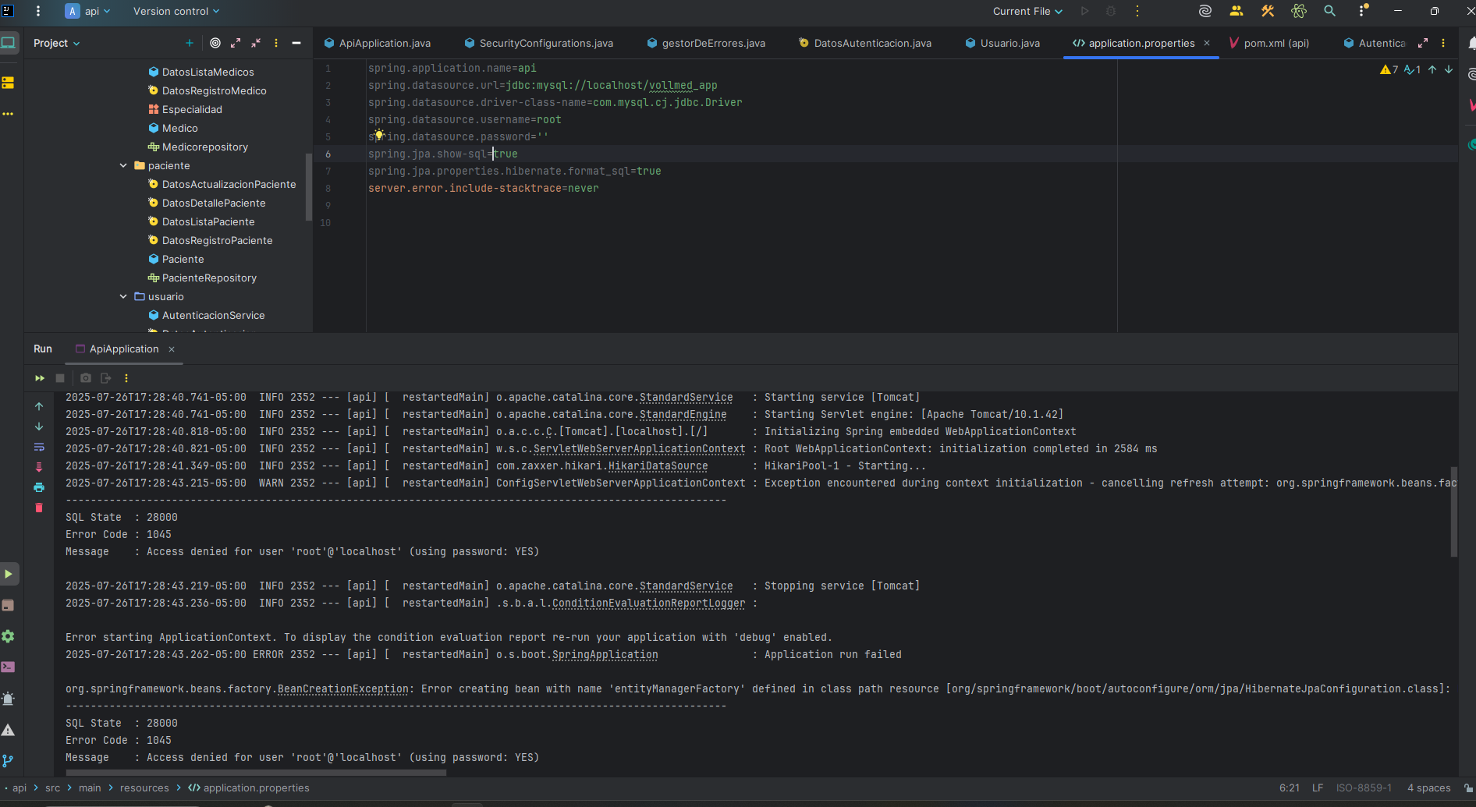Switch to gestorDeErrores.java tab

coord(706,43)
